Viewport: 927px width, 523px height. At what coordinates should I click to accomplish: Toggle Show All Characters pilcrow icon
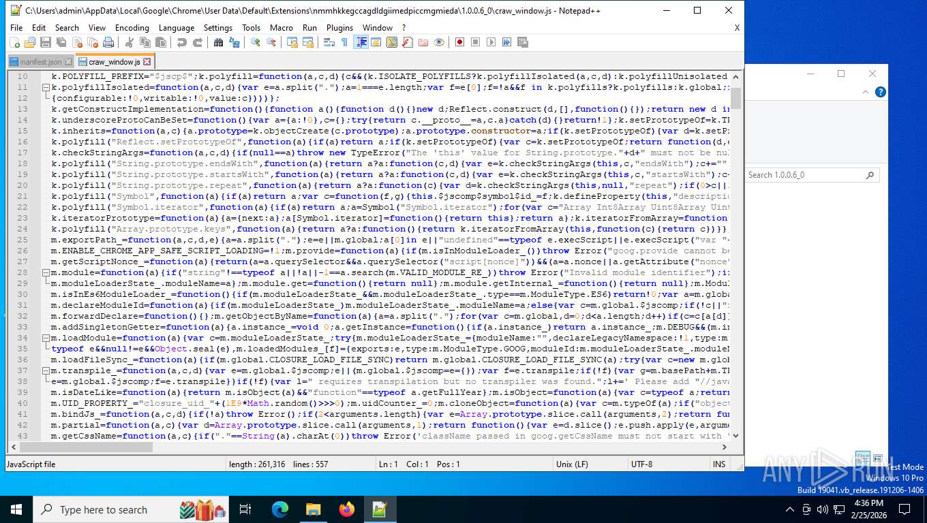(345, 42)
